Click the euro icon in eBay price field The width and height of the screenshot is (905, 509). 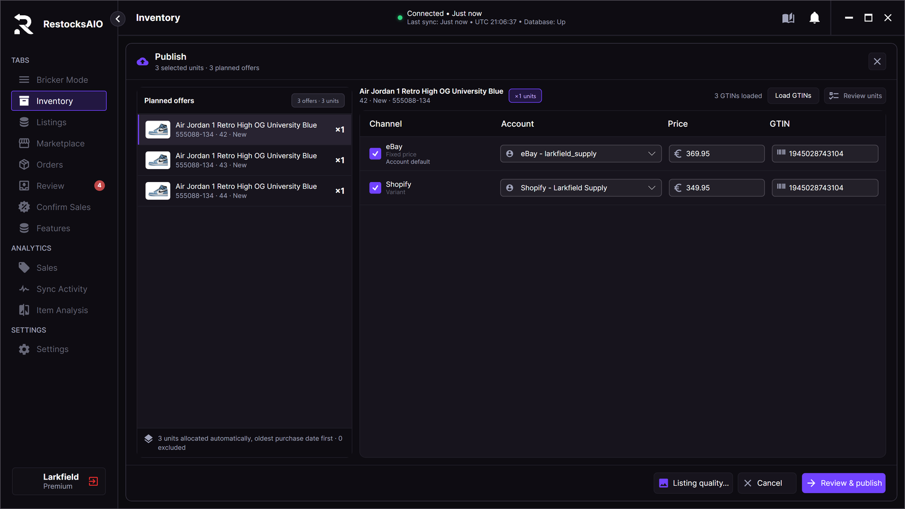pyautogui.click(x=678, y=154)
